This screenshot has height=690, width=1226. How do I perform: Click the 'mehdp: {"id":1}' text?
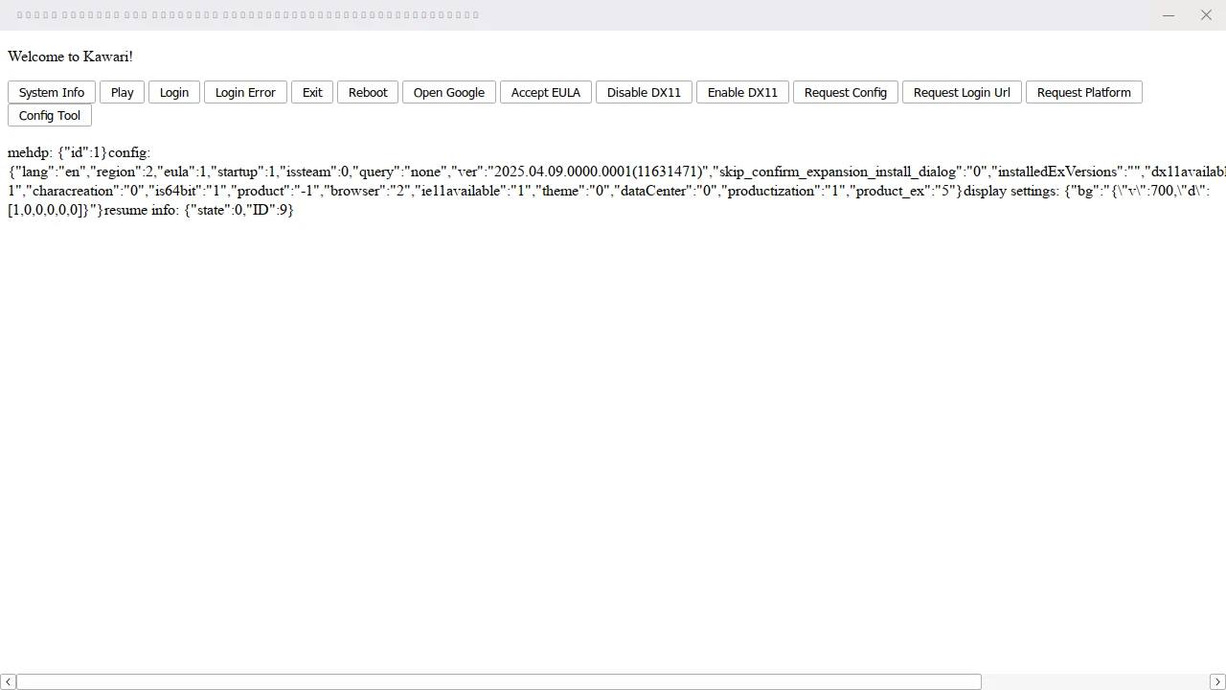point(57,152)
